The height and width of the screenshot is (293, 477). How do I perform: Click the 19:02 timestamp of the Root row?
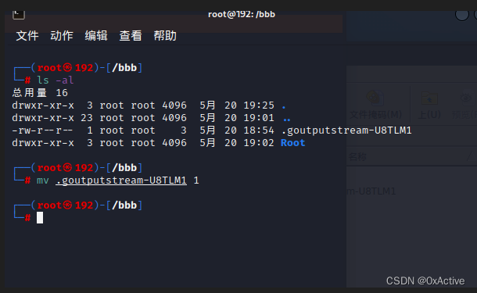(x=259, y=143)
